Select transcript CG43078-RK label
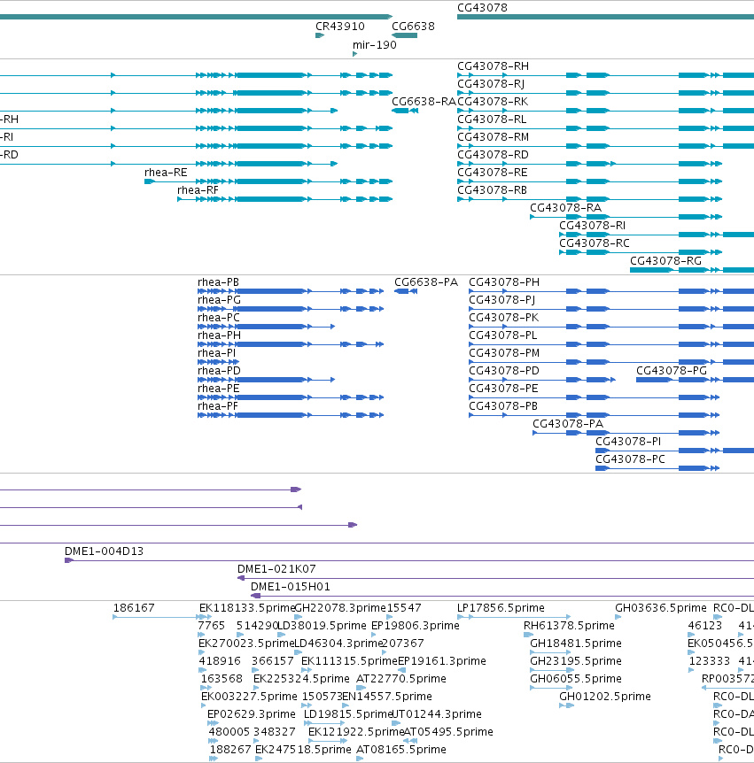This screenshot has width=754, height=763. click(x=493, y=102)
